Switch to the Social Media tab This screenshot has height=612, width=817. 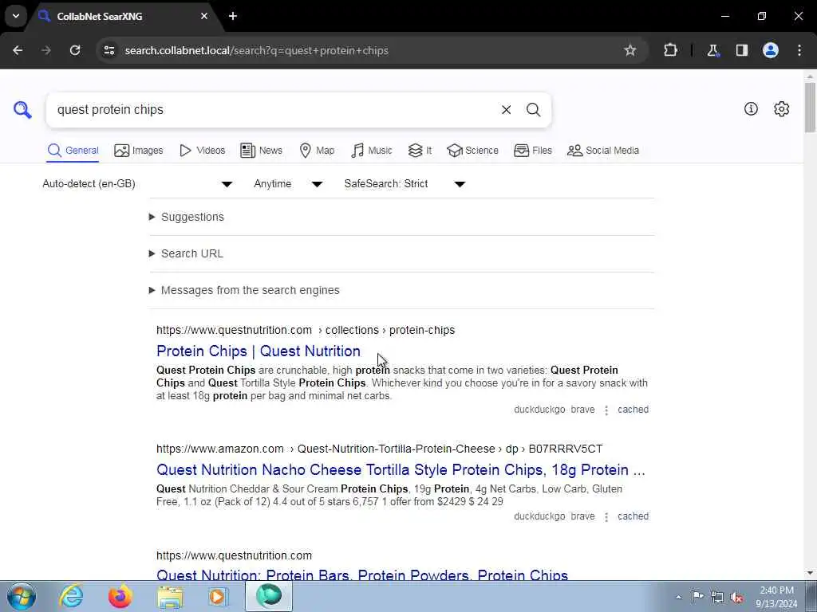603,151
